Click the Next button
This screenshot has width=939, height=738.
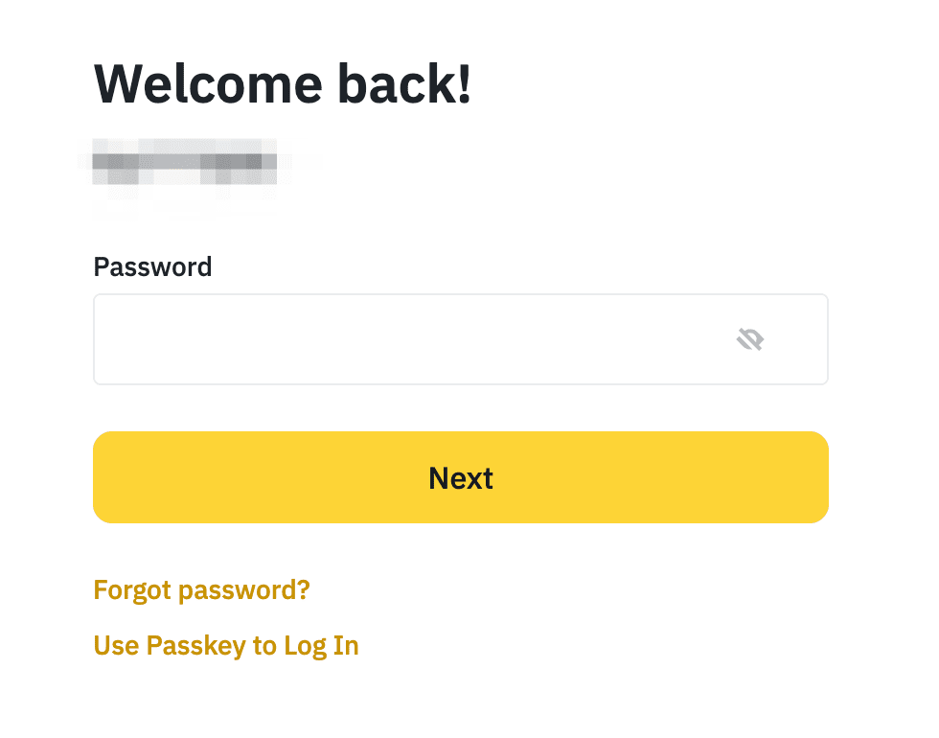460,477
